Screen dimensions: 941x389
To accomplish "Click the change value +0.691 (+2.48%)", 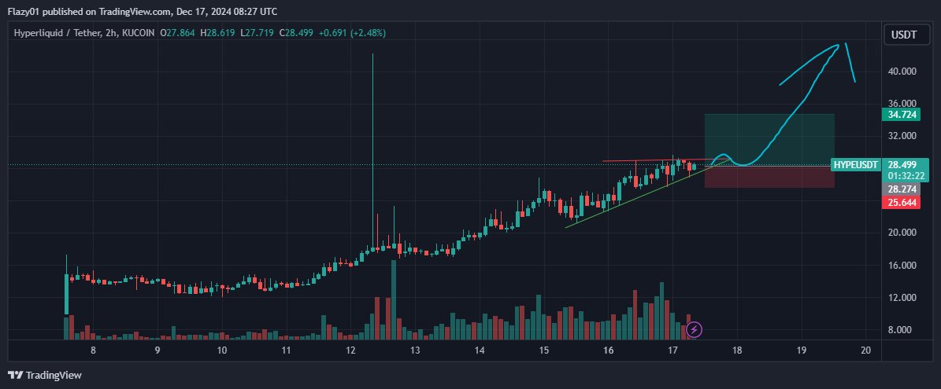I will tap(352, 33).
